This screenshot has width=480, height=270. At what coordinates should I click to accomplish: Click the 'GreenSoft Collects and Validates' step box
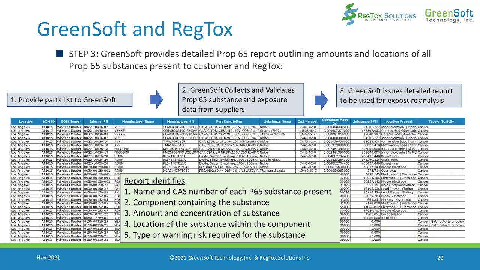coord(241,100)
